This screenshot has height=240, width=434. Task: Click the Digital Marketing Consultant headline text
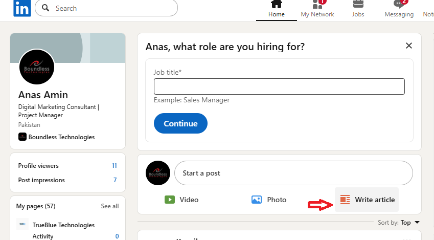coord(59,111)
